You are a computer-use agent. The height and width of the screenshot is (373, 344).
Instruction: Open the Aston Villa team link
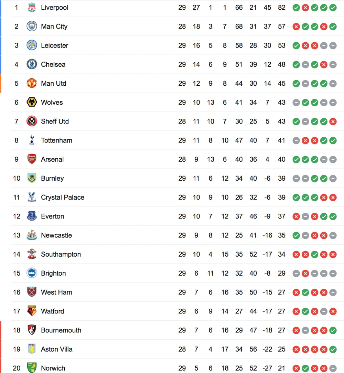56,349
